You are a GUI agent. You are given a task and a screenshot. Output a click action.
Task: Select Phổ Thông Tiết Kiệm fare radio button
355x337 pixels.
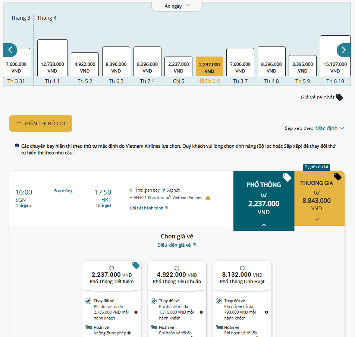coord(111,268)
